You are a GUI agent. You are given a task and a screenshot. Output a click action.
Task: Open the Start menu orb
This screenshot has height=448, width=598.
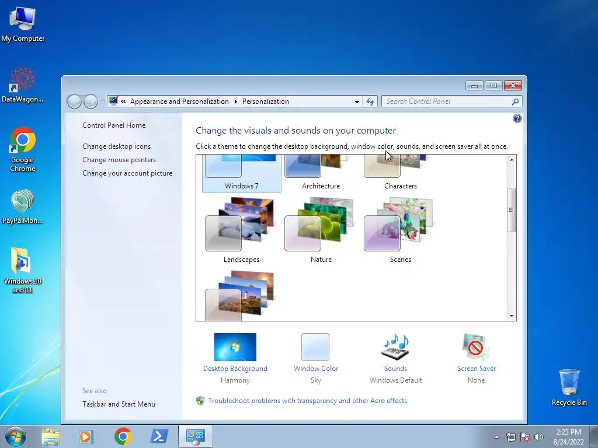16,436
